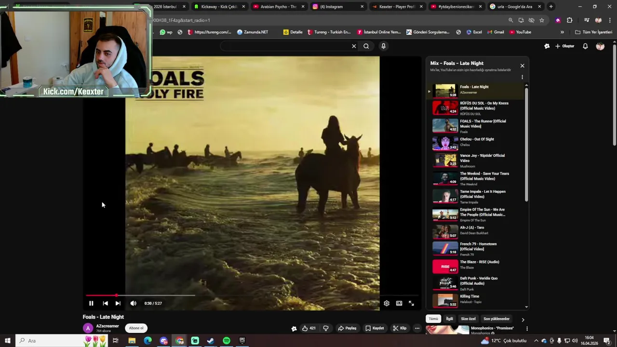Skip to the next video in player
The height and width of the screenshot is (347, 617).
coord(118,303)
